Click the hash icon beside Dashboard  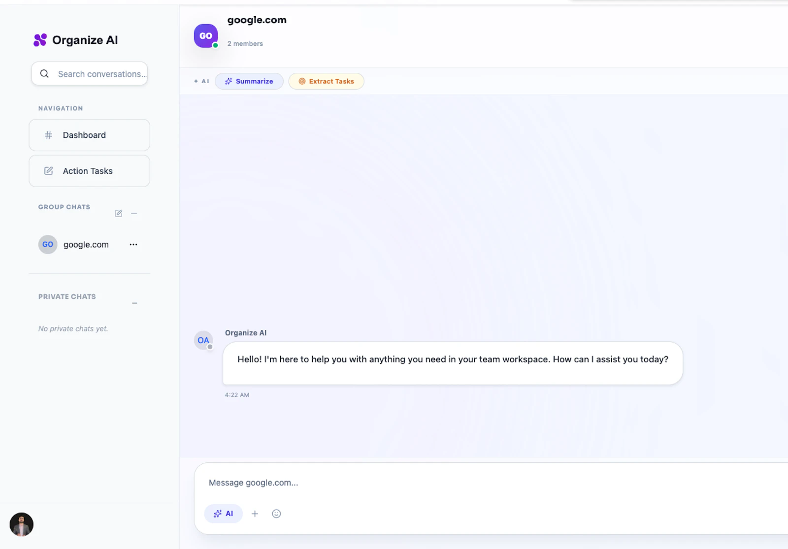(x=48, y=135)
